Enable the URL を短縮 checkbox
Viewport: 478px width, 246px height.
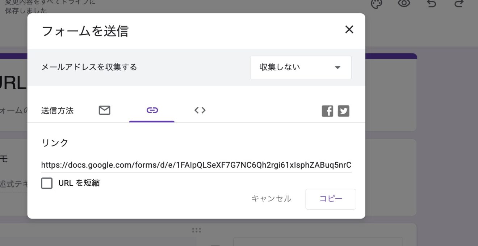pyautogui.click(x=47, y=183)
